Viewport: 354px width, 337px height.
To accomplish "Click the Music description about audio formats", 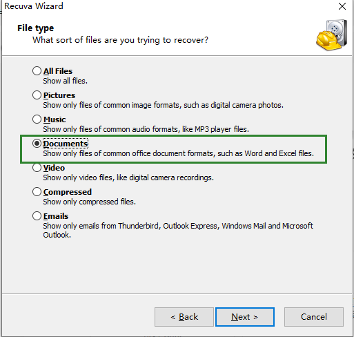I will coord(146,129).
